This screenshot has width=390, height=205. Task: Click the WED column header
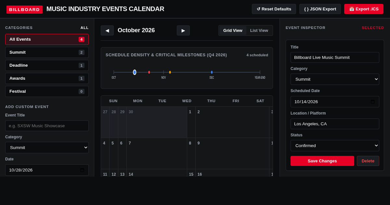click(187, 101)
